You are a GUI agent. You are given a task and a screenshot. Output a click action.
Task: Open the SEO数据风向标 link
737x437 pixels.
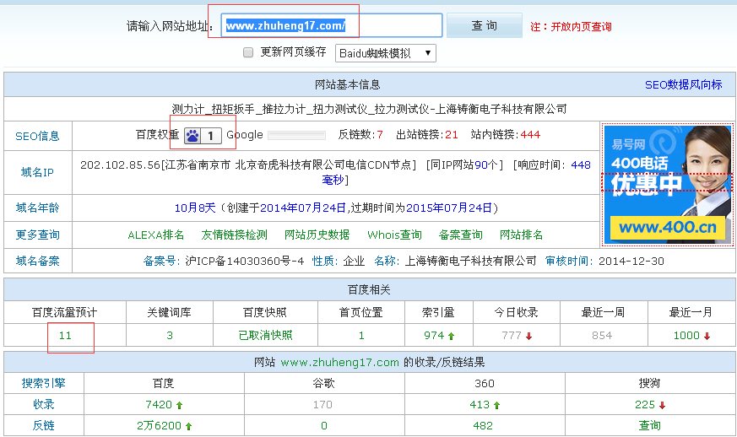(683, 84)
